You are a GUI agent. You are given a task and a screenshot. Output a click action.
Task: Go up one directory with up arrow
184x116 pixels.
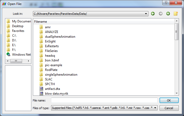(168, 14)
